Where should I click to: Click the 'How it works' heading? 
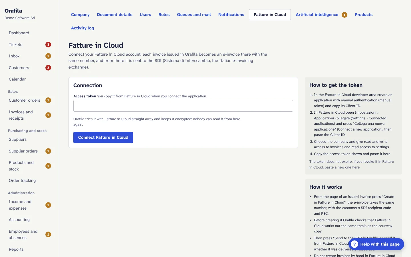[326, 187]
